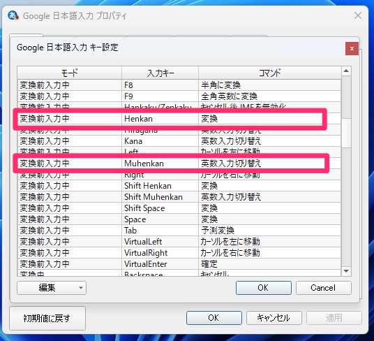Click the vertical scrollbar thumb

(346, 133)
